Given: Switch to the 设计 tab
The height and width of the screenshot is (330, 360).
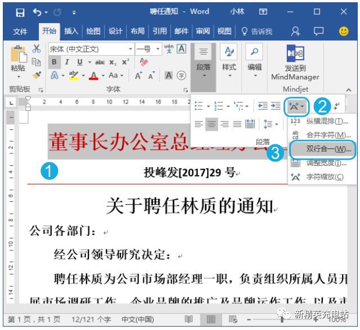Looking at the screenshot, I should coord(115,31).
